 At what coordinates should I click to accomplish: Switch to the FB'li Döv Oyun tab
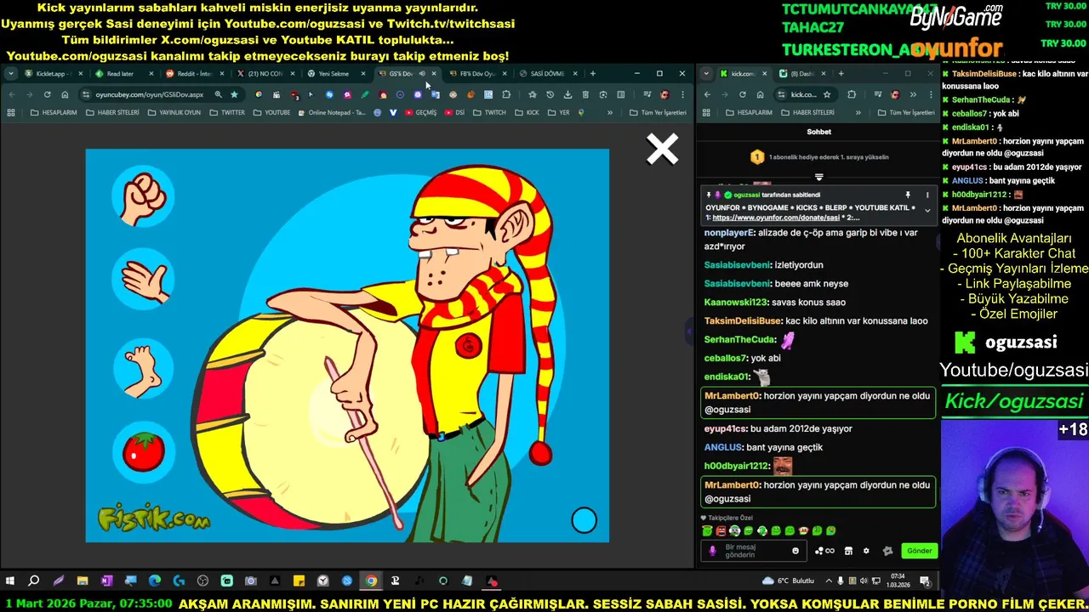coord(476,74)
